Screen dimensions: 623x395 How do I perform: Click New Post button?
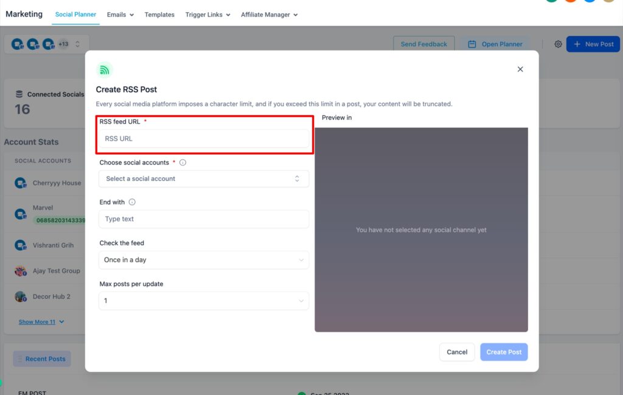(593, 44)
